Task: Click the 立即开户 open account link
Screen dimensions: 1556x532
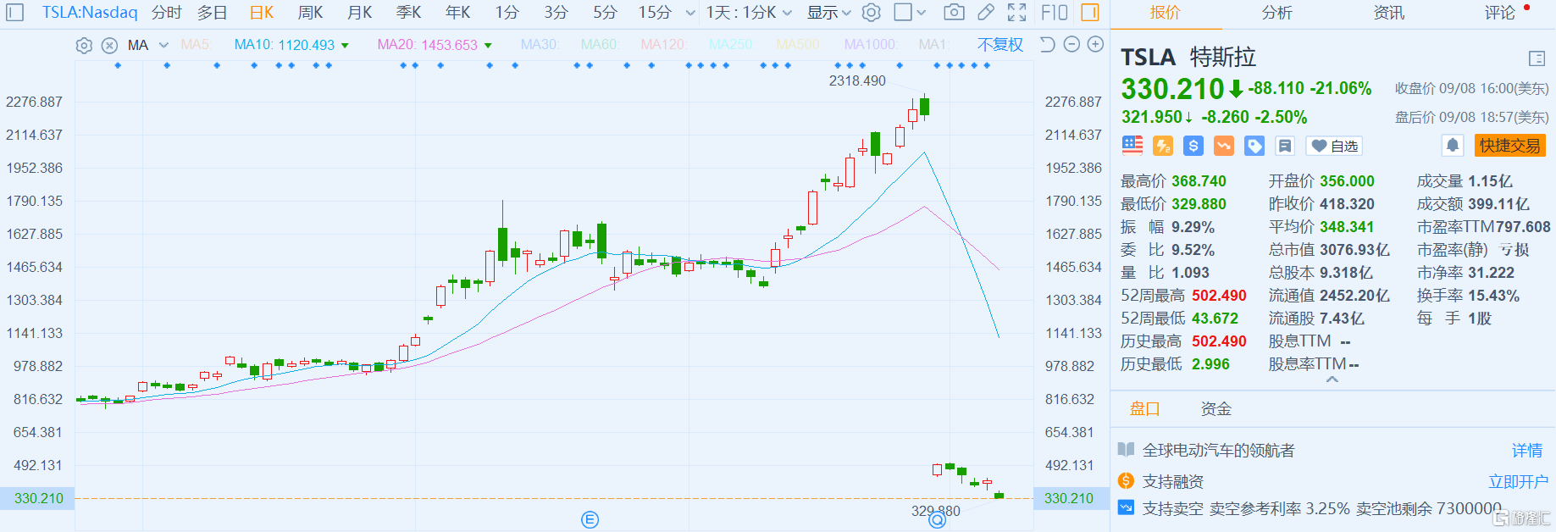Action: [1518, 481]
